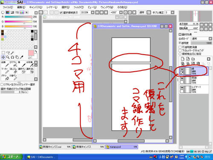Open the stabilizer value dropdown
The width and height of the screenshot is (213, 160).
pos(173,12)
